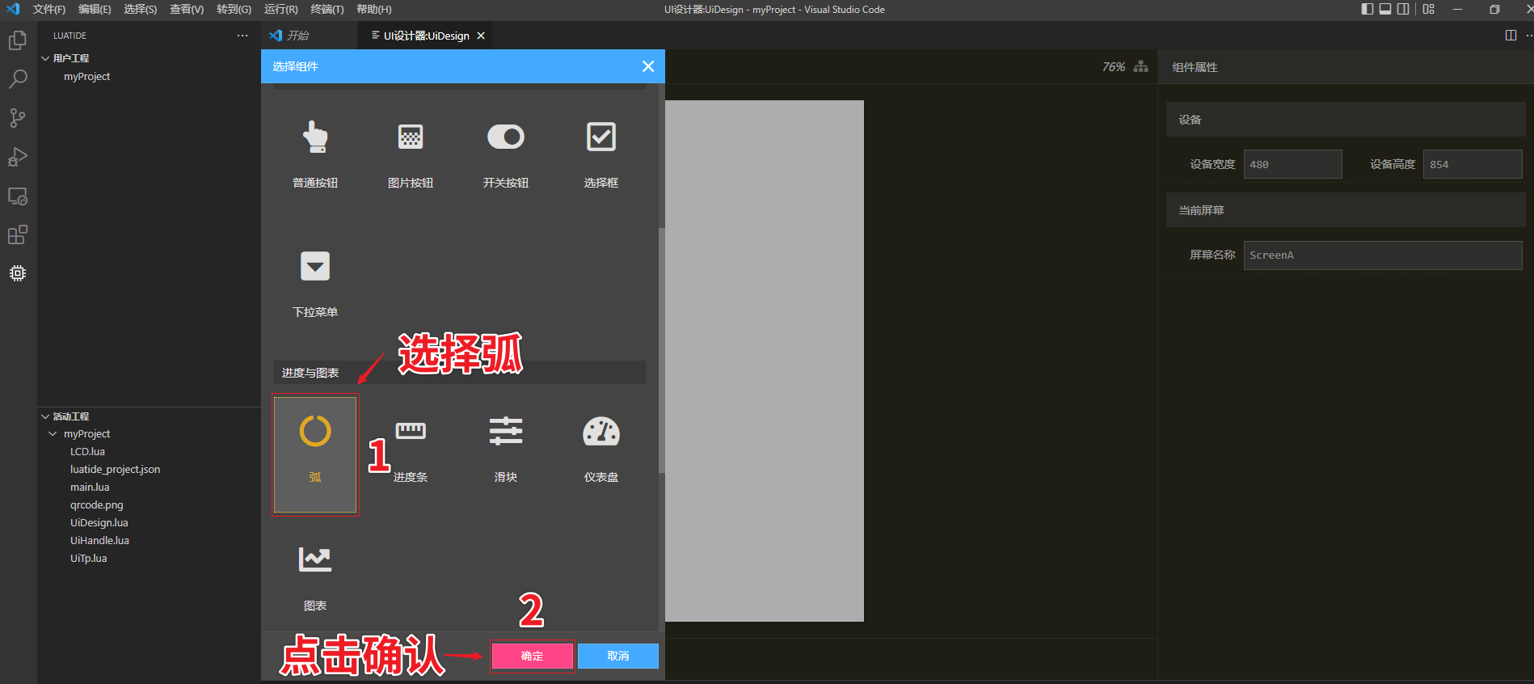Customize layout icon in title bar
Viewport: 1534px width, 684px height.
(x=1429, y=9)
